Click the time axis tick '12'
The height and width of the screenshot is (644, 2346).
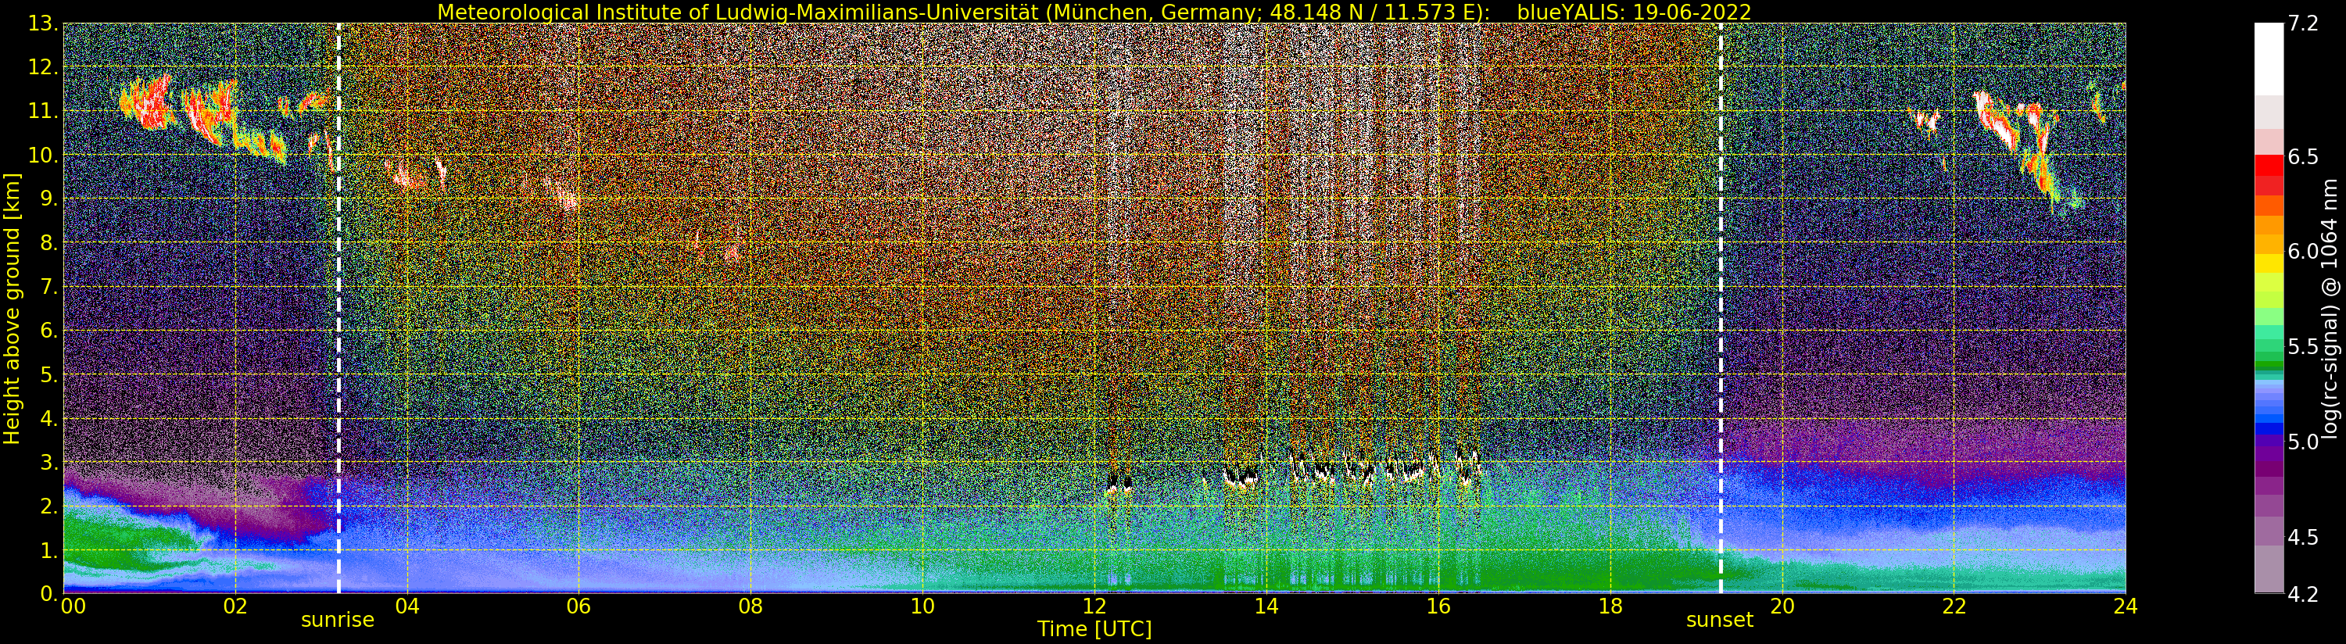point(1094,606)
